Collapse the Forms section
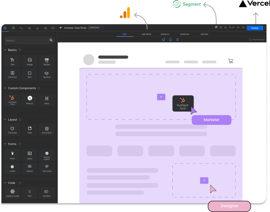270x212 pixels. pos(5,144)
